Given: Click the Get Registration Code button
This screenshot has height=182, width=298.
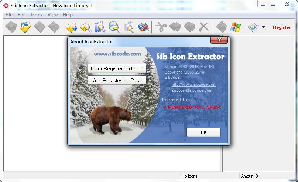Looking at the screenshot, I should click(x=117, y=80).
